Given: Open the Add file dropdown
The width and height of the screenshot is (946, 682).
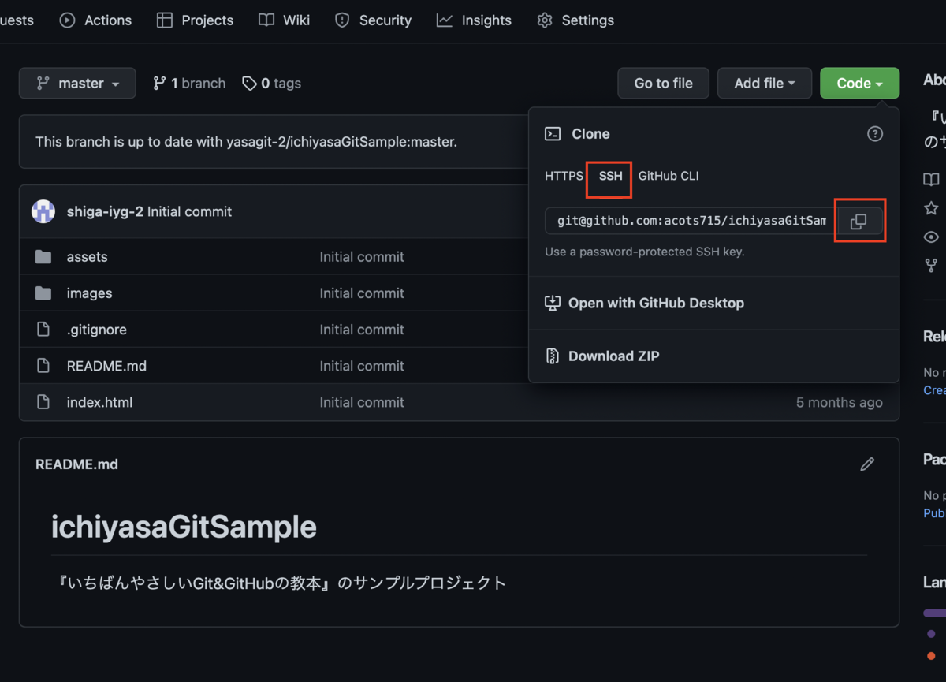Looking at the screenshot, I should 764,83.
